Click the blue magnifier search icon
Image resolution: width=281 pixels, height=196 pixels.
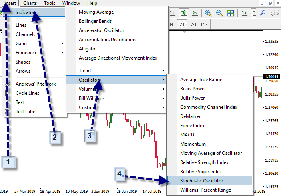pos(263,13)
